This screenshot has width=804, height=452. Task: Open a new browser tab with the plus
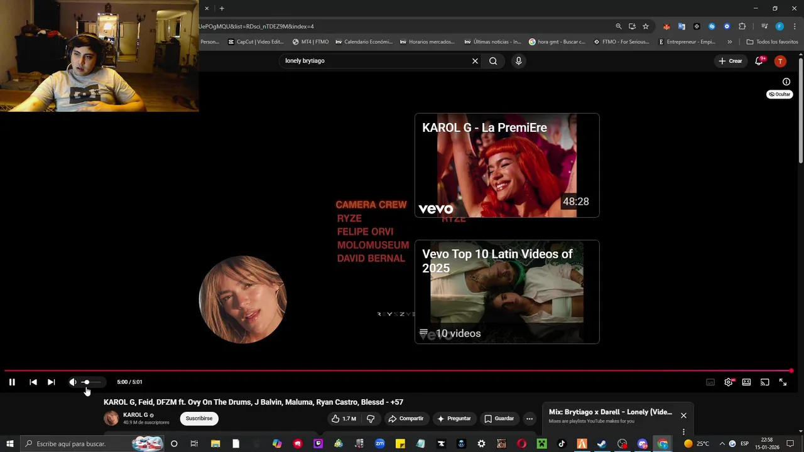[222, 8]
